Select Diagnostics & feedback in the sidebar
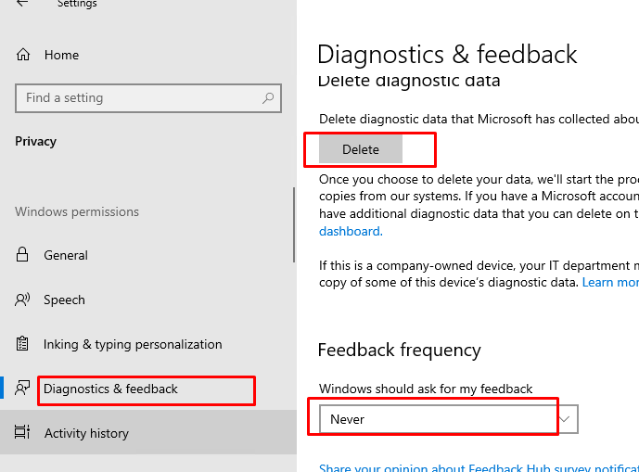This screenshot has height=472, width=639. [110, 389]
